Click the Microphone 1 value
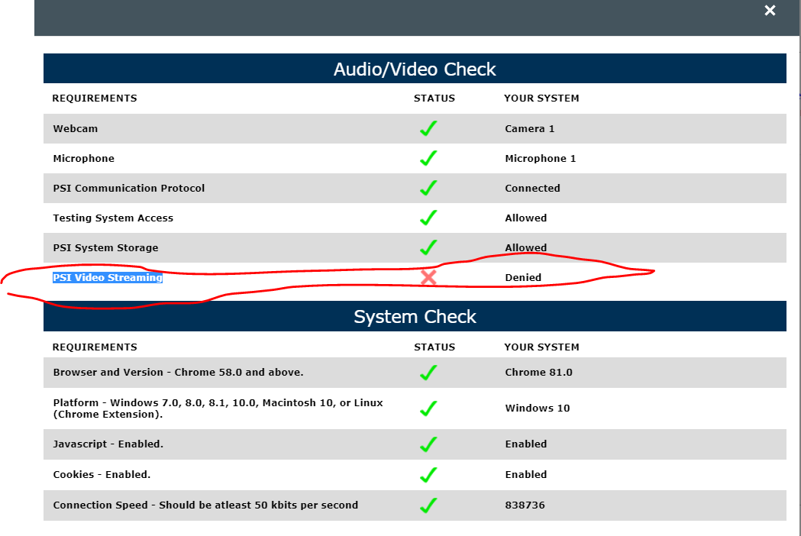 point(541,158)
